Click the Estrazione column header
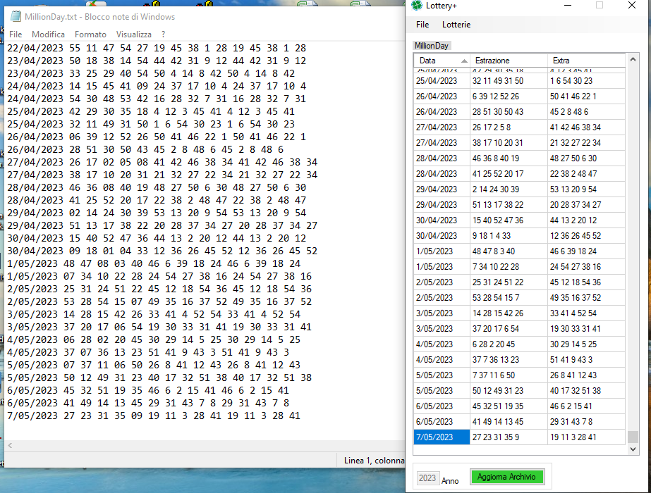This screenshot has width=651, height=493. pyautogui.click(x=509, y=61)
